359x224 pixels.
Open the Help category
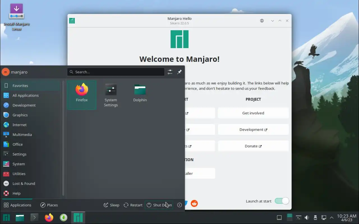[30, 193]
